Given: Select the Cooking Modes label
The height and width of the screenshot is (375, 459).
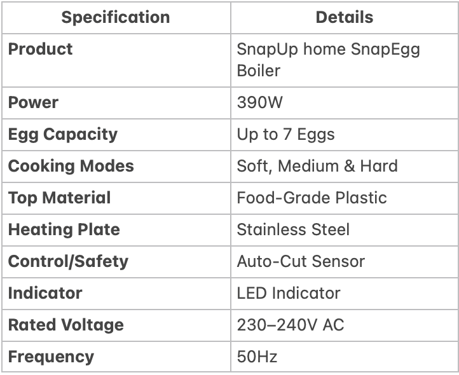Looking at the screenshot, I should 71,167.
